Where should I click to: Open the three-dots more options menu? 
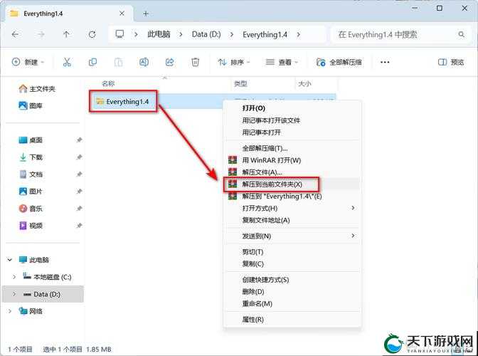[385, 62]
